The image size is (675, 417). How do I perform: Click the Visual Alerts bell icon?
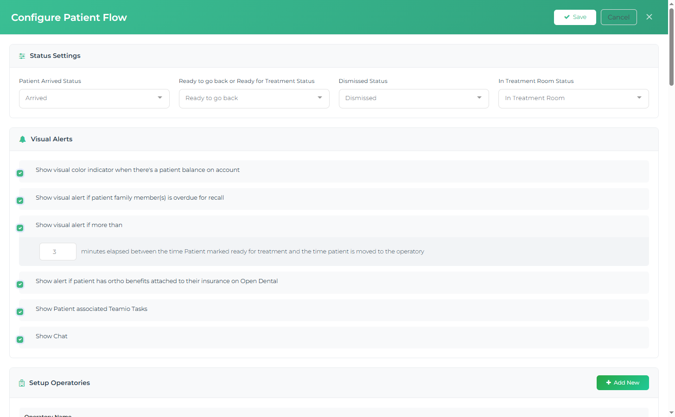tap(22, 139)
